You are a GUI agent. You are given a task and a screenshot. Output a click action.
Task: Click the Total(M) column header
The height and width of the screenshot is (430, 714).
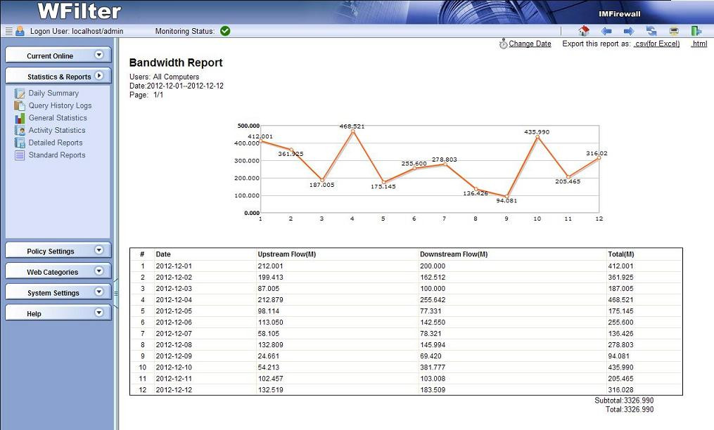pyautogui.click(x=620, y=254)
